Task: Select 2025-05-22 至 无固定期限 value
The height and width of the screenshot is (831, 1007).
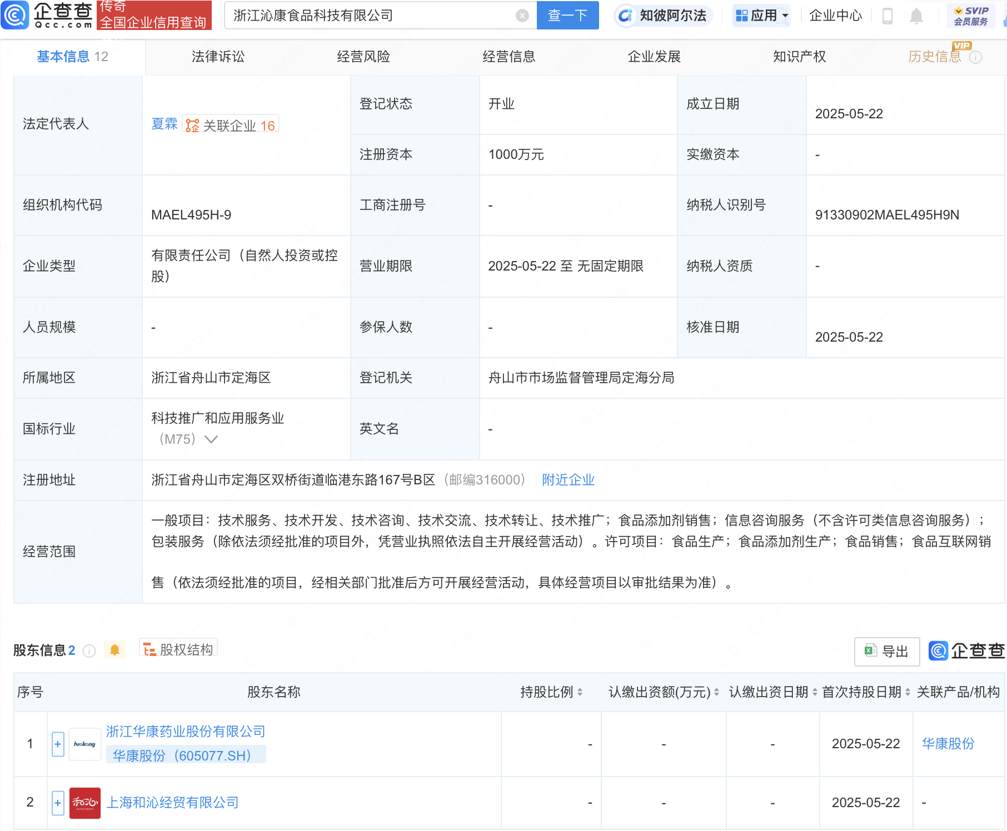Action: point(566,266)
